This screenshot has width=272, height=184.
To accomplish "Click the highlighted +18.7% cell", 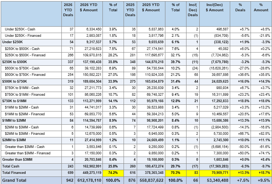I will (261, 173).
